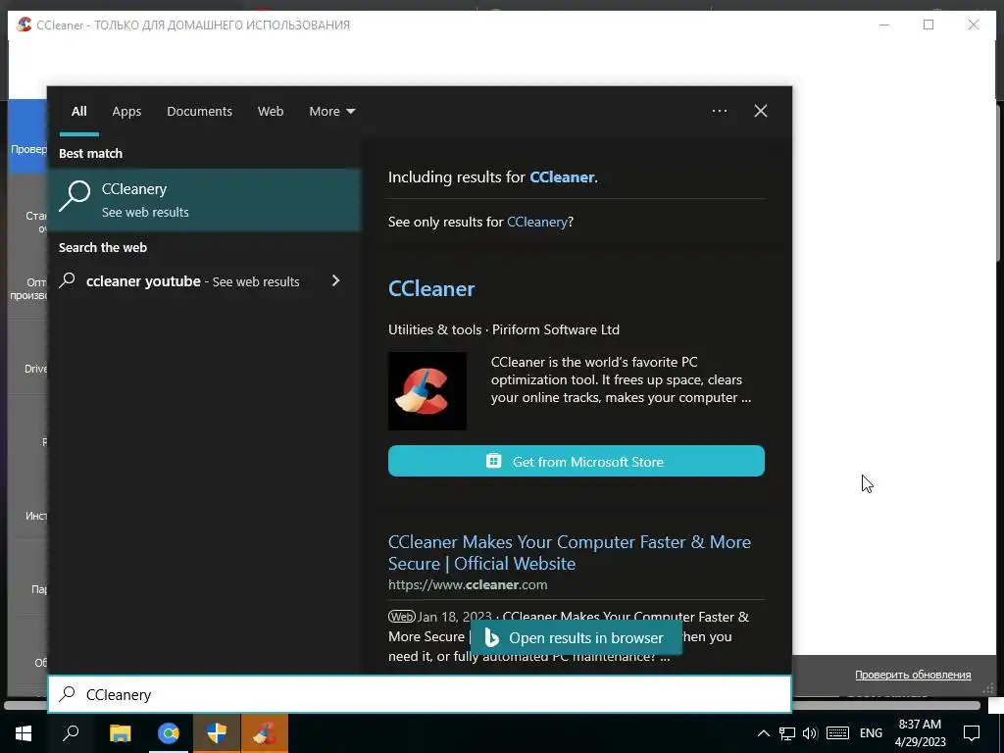The width and height of the screenshot is (1004, 753).
Task: Select CCleanery best match result
Action: [x=205, y=200]
